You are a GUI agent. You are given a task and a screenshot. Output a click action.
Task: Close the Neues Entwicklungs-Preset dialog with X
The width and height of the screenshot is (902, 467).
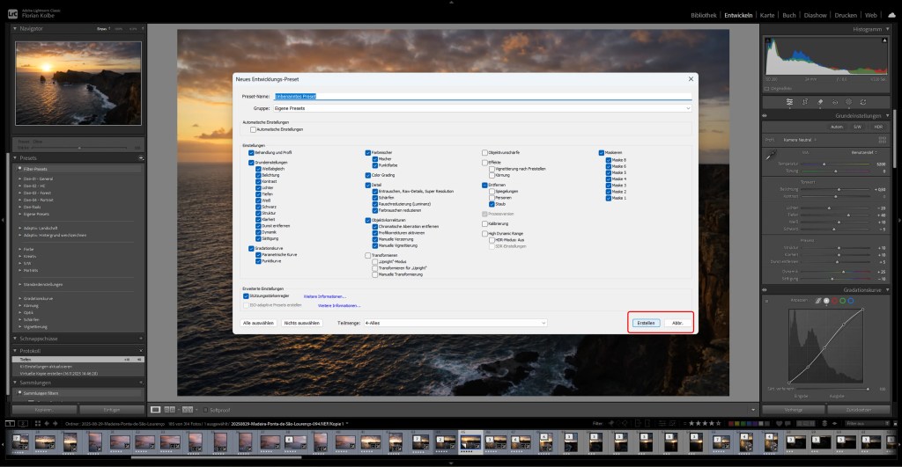click(691, 80)
